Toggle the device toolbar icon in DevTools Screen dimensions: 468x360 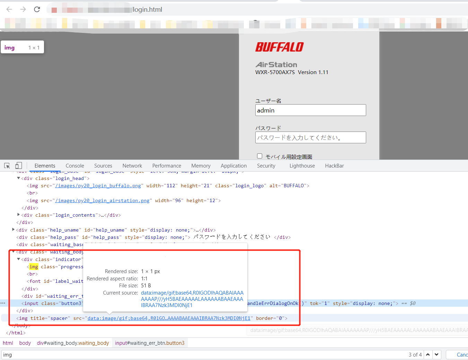pyautogui.click(x=19, y=166)
